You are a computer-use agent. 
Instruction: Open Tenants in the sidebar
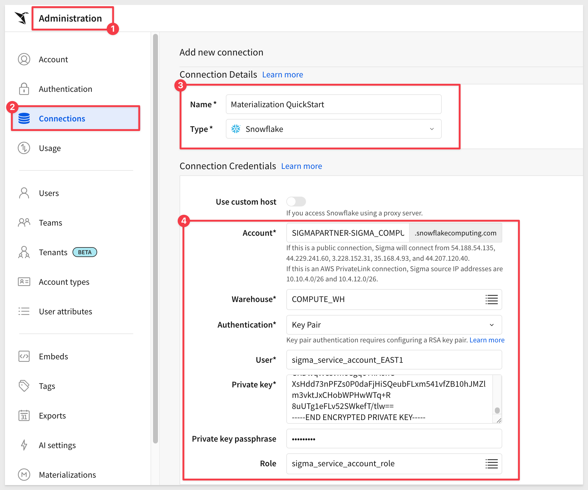point(53,252)
